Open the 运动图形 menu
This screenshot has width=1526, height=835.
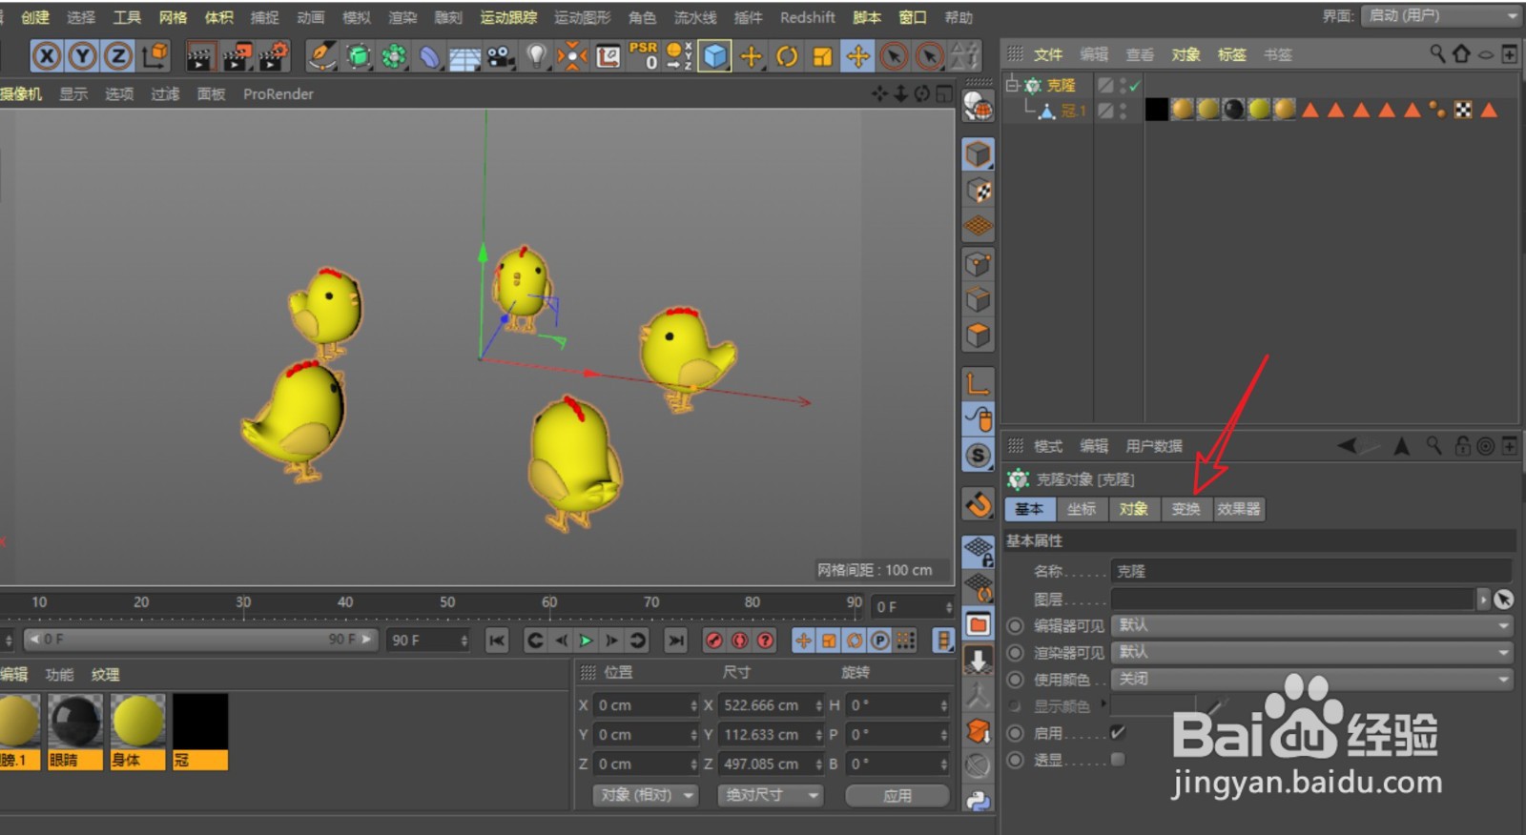click(582, 17)
